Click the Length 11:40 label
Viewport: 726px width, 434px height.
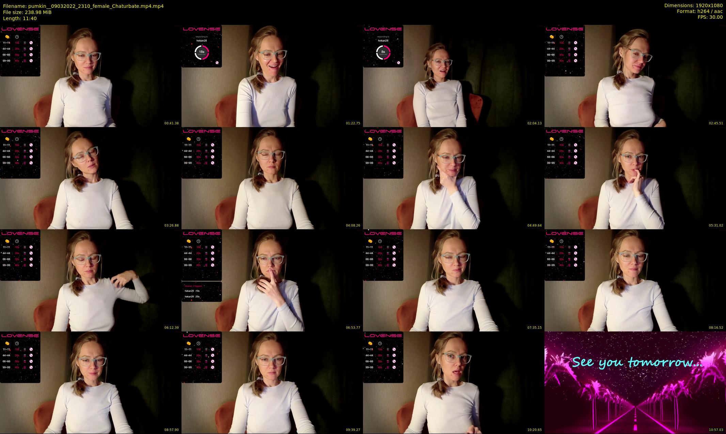(20, 18)
